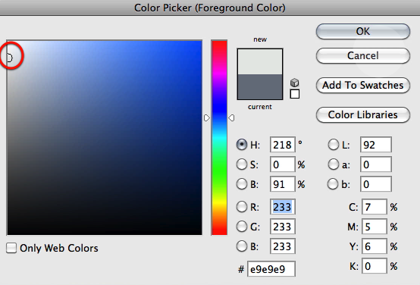Screen dimensions: 420x285
Task: Click the circular color field selection marker
Action: tap(10, 58)
